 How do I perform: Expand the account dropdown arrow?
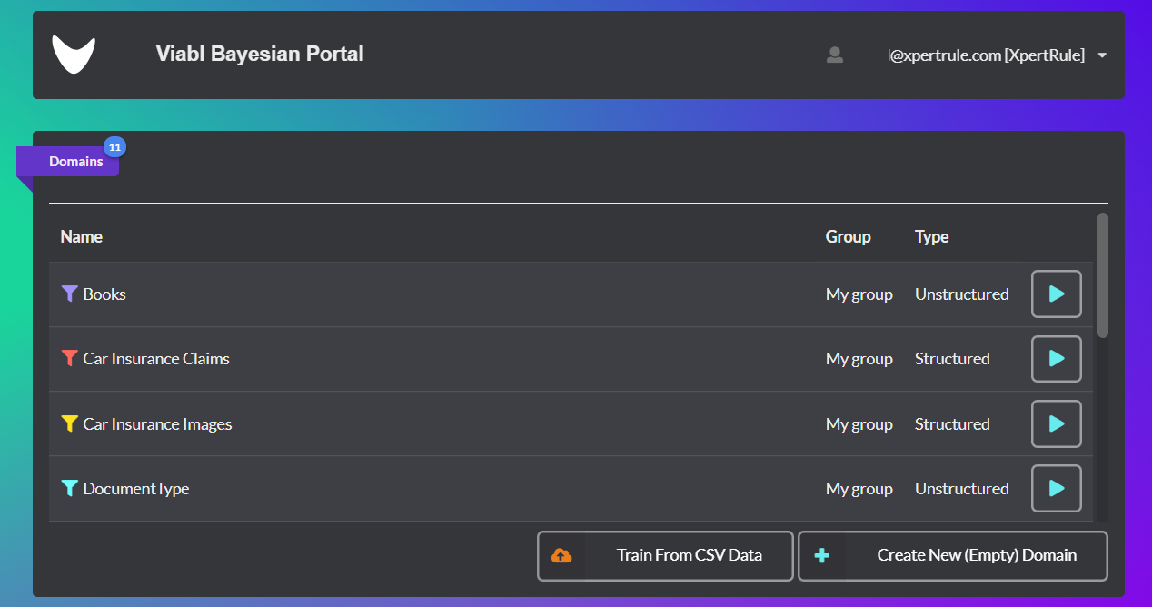pos(1102,55)
